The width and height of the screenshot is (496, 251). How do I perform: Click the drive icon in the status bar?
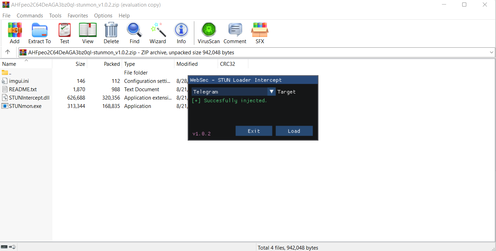pyautogui.click(x=4, y=247)
